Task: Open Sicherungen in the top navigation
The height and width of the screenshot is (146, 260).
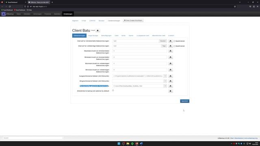Action: tap(37, 14)
